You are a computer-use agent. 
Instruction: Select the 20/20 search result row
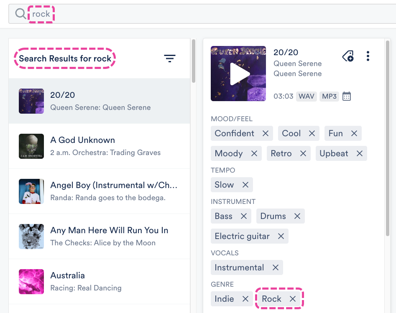point(99,101)
